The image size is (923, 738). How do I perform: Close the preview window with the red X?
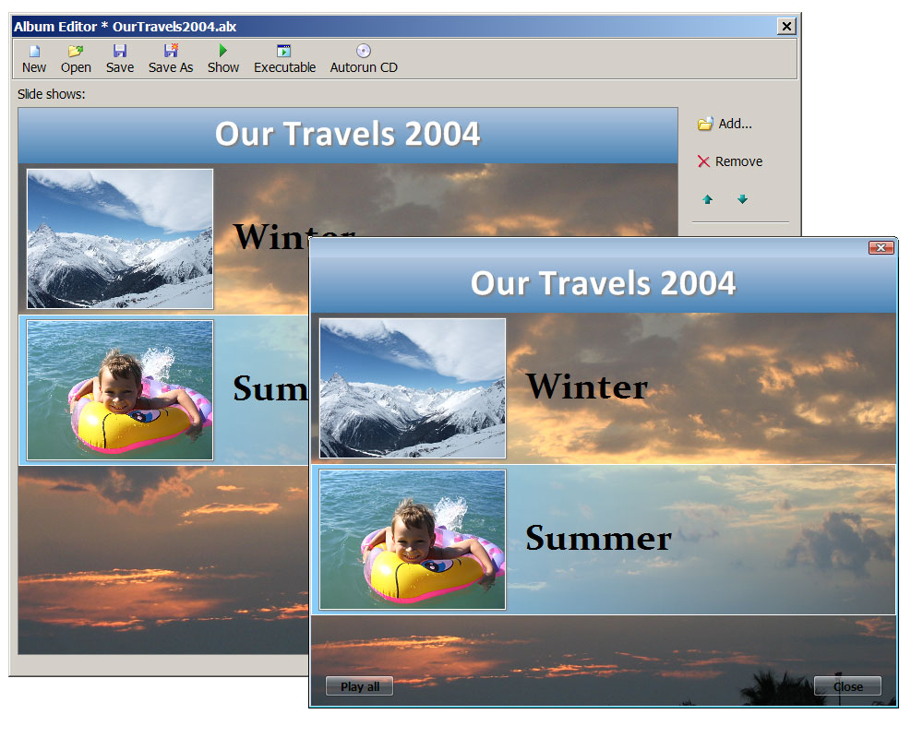pyautogui.click(x=881, y=247)
